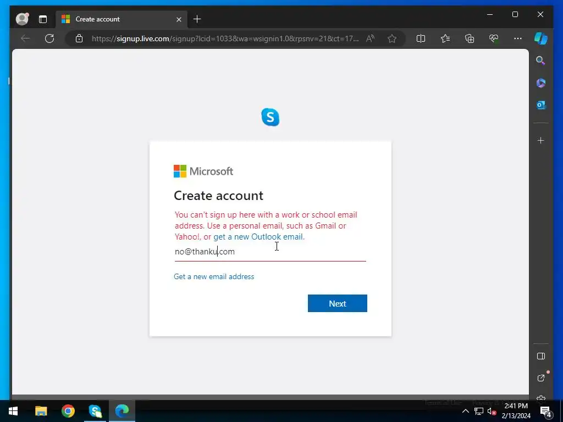Click the email field containing no@thanku.com
Viewport: 563px width, 422px height.
(x=270, y=252)
